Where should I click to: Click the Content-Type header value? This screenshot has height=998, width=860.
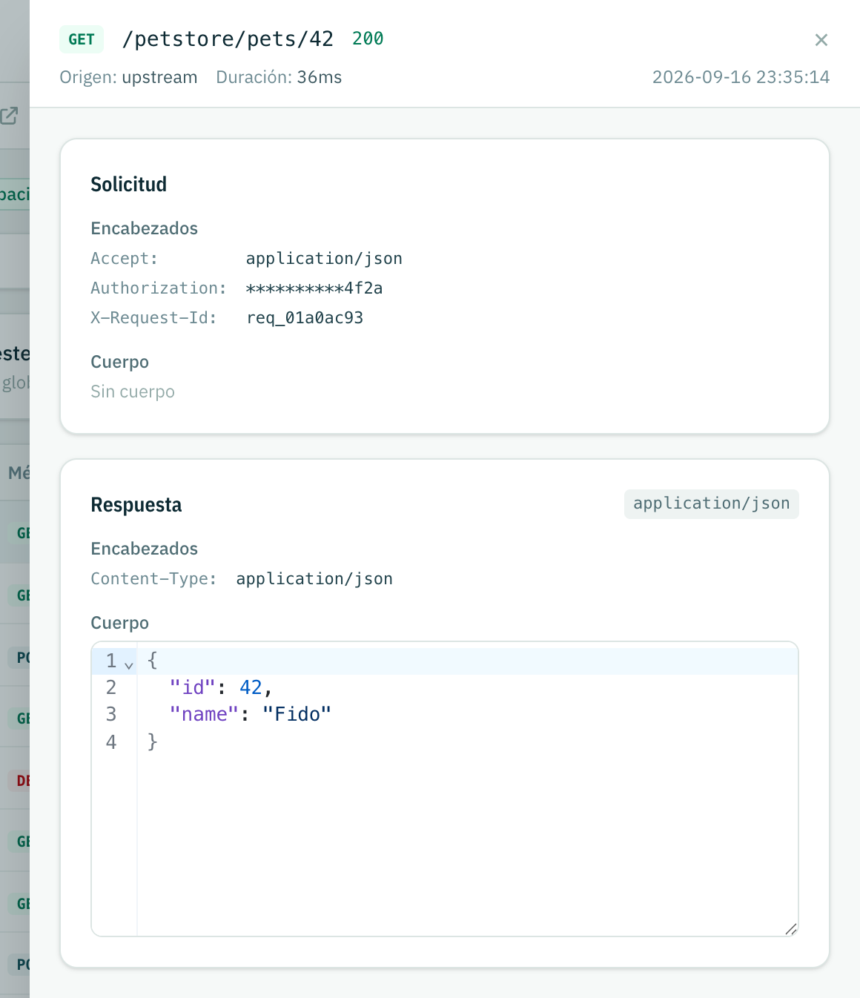pyautogui.click(x=314, y=579)
